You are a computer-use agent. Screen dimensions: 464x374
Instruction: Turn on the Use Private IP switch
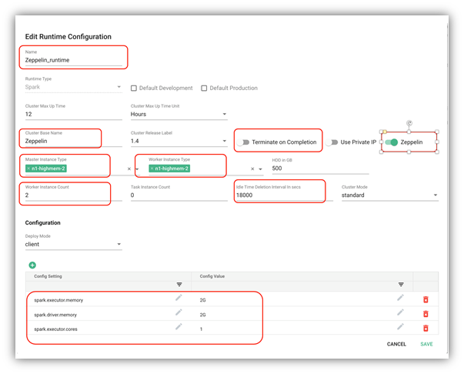point(332,142)
